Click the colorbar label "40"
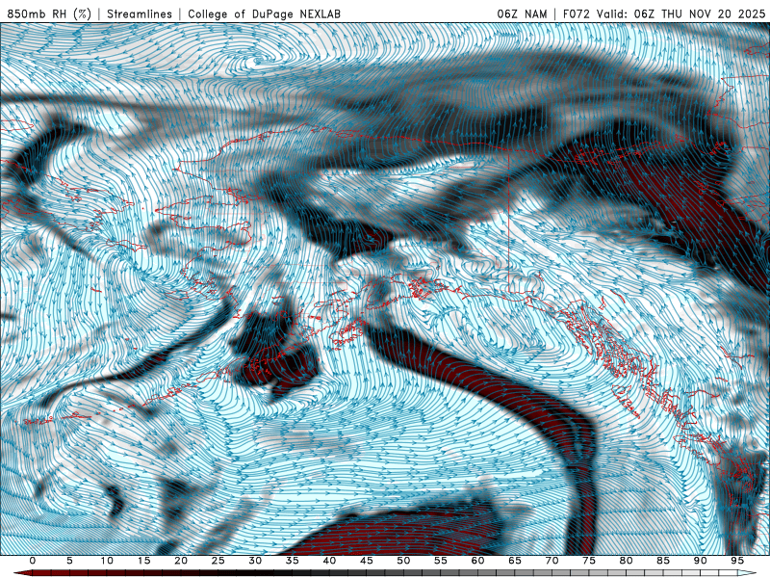Screen dimensions: 770x578 click(x=329, y=561)
